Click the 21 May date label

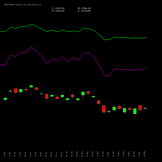pos(139,154)
